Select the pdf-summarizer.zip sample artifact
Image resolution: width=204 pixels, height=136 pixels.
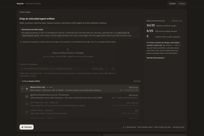tap(80, 104)
